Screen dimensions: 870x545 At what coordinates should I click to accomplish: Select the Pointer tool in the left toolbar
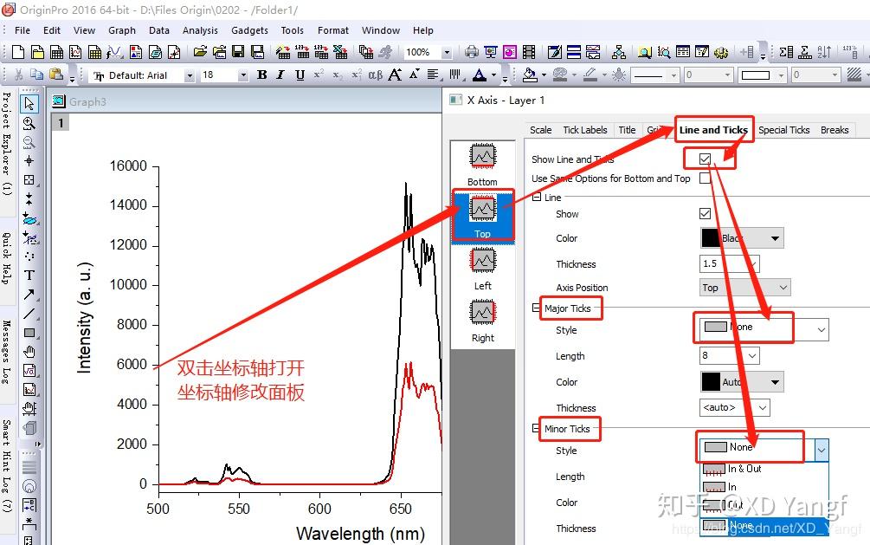tap(29, 103)
